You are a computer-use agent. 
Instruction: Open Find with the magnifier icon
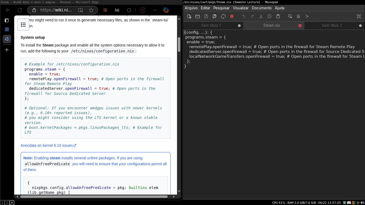tap(290, 16)
